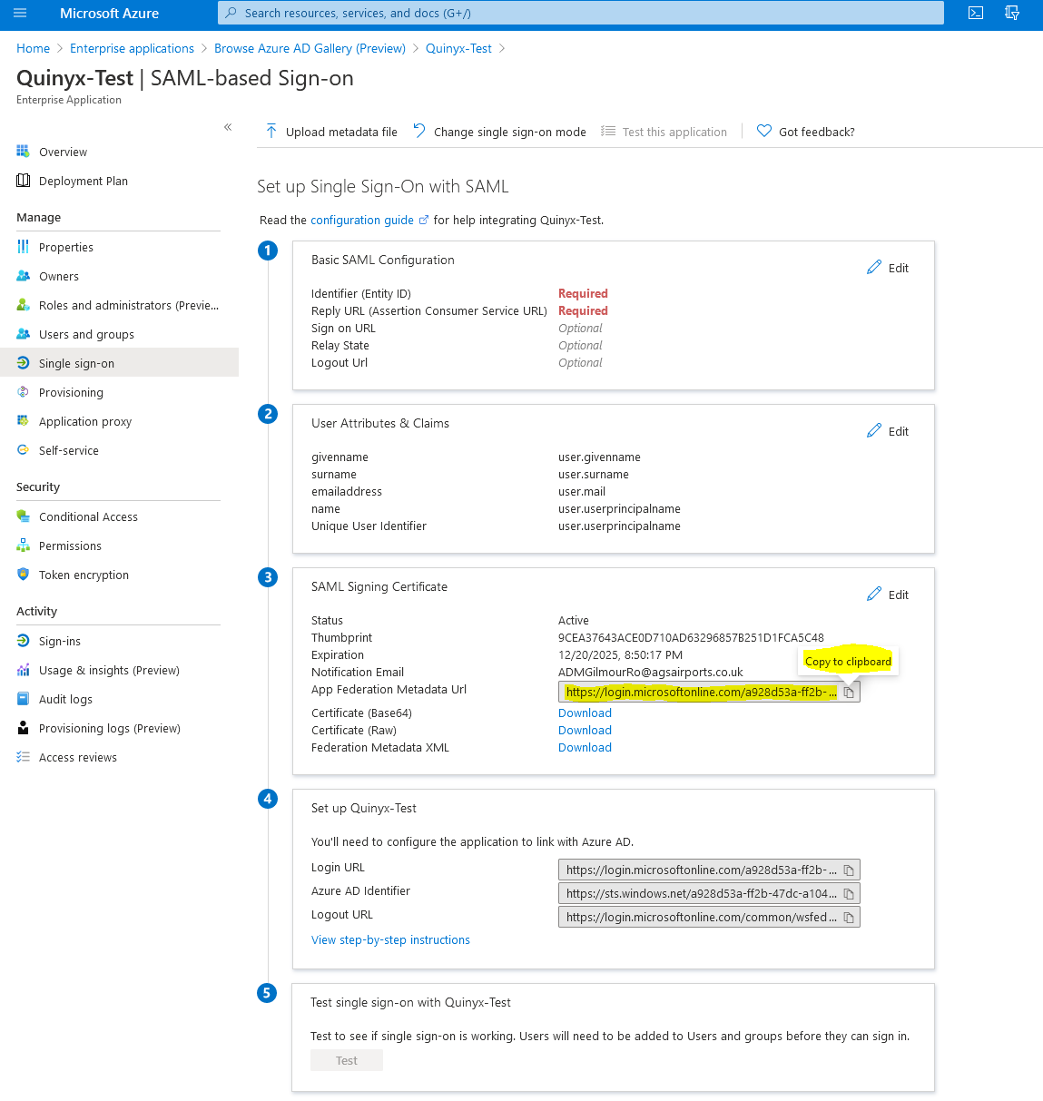Click the pencil icon for Basic SAML Configuration
1043x1101 pixels.
coord(874,267)
